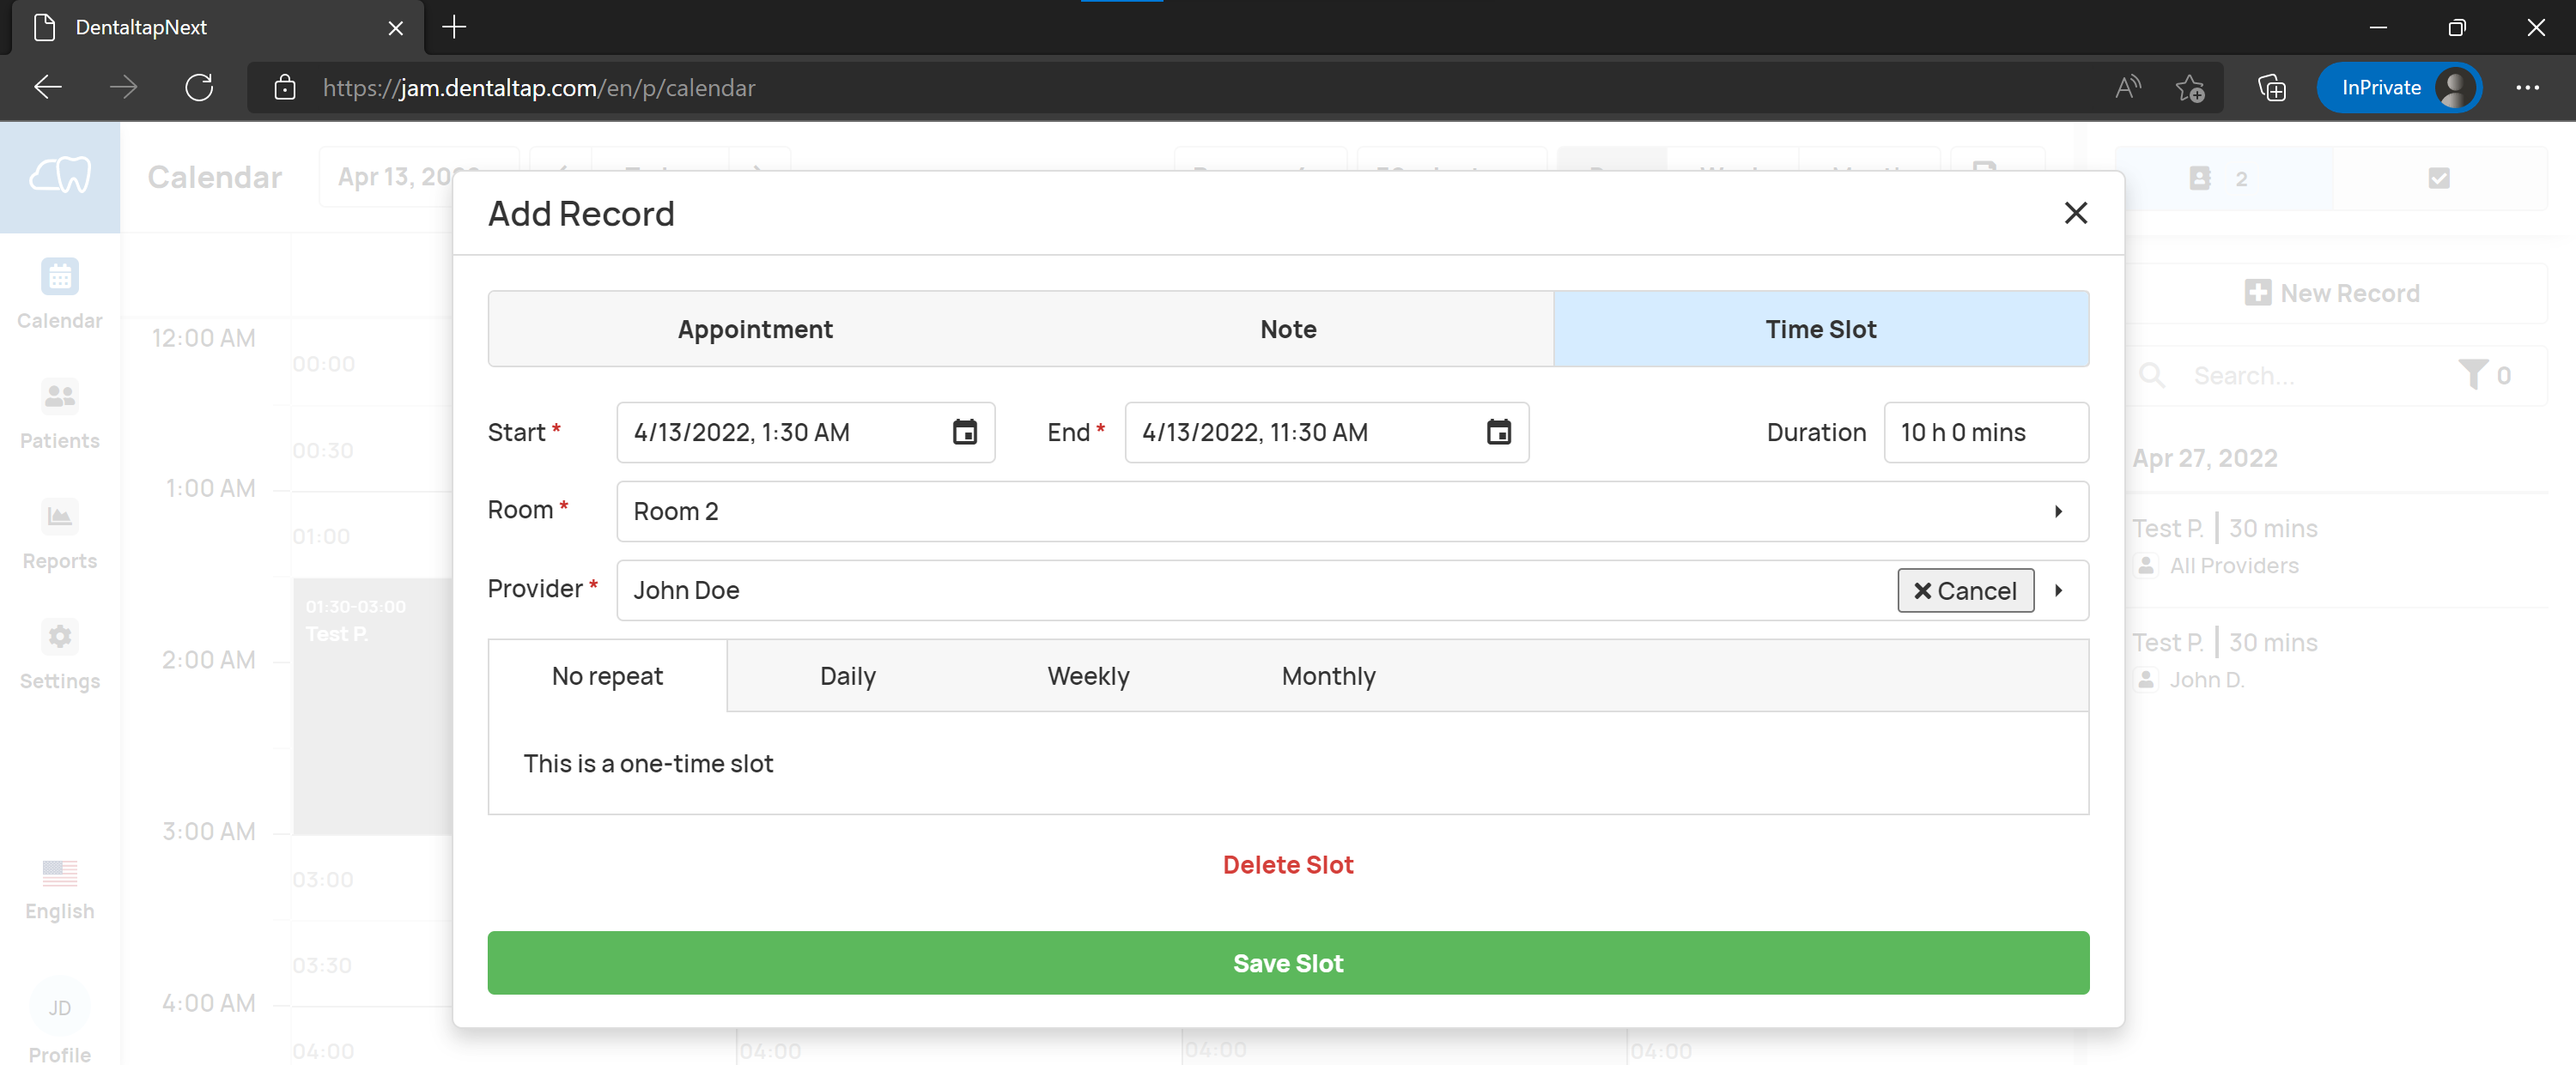Click the New Record button
This screenshot has height=1065, width=2576.
click(2331, 293)
